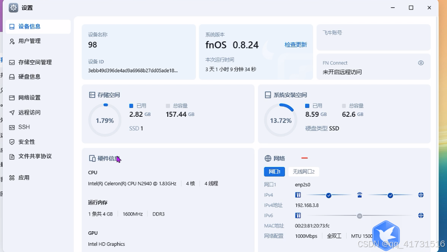Click the 设备信息 sidebar icon

(12, 27)
